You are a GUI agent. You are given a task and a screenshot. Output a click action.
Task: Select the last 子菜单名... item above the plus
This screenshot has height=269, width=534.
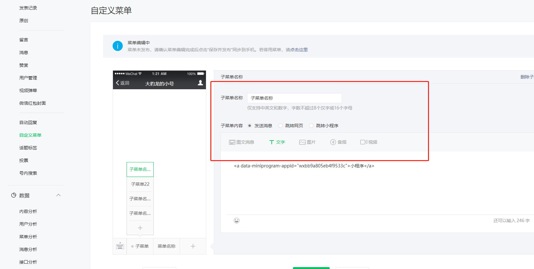tap(140, 213)
